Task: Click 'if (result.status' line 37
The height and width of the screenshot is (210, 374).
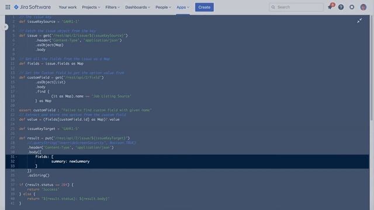Action: coord(46,185)
